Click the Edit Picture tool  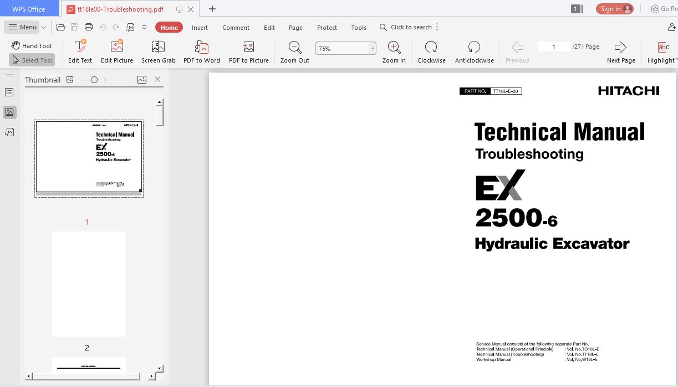point(117,52)
